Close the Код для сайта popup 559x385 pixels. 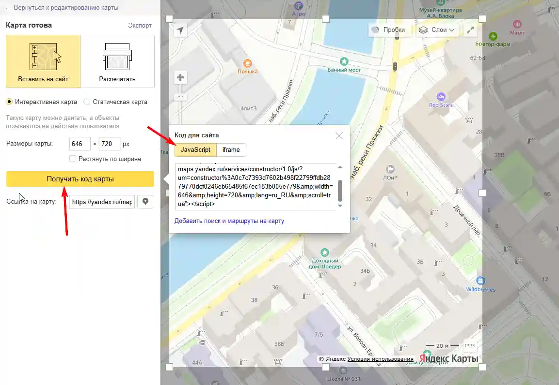(x=339, y=136)
